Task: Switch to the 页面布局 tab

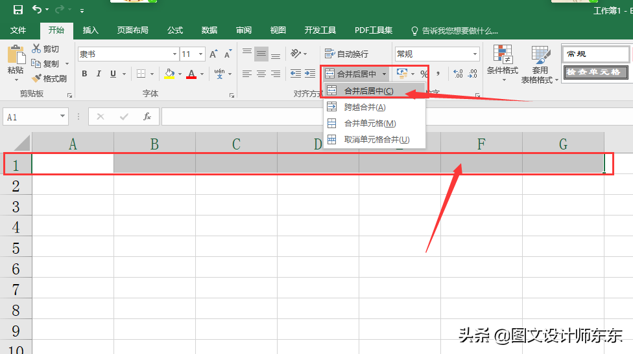Action: [133, 30]
